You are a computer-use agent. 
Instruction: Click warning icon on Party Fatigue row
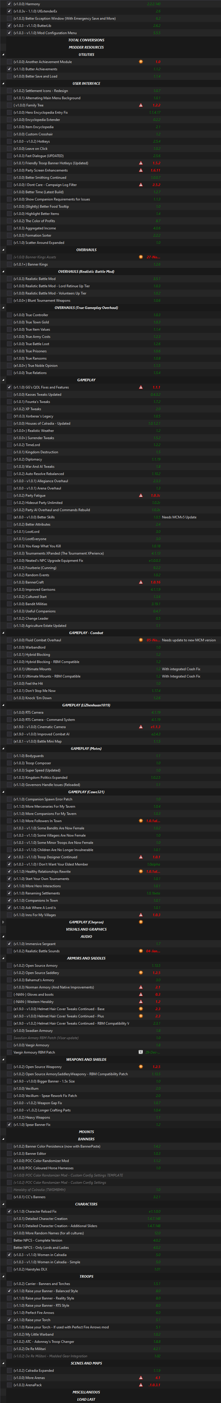tap(141, 496)
